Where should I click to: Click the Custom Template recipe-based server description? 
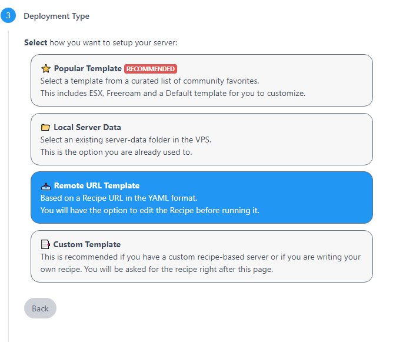click(201, 263)
